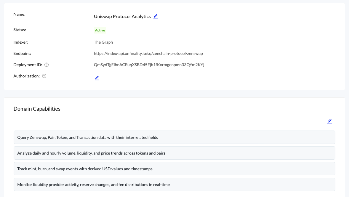Edit the Authorization field via pencil icon
The width and height of the screenshot is (349, 197).
(x=97, y=78)
